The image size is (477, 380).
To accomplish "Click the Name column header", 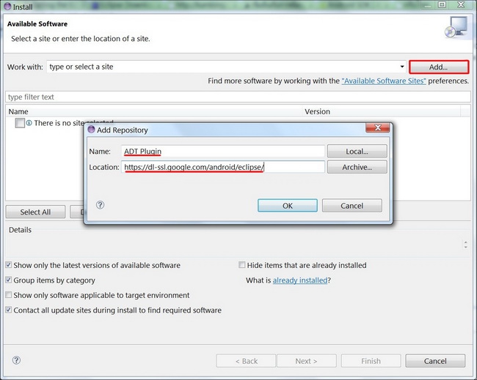I will tap(154, 111).
